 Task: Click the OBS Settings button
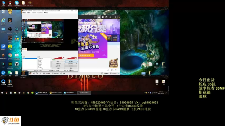(x=58, y=62)
